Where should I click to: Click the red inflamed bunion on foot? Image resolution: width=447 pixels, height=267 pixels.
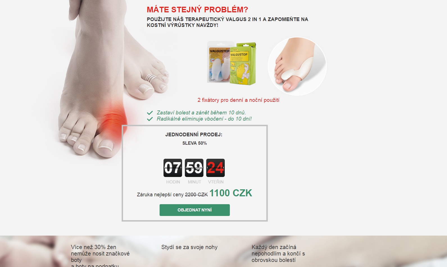point(112,119)
